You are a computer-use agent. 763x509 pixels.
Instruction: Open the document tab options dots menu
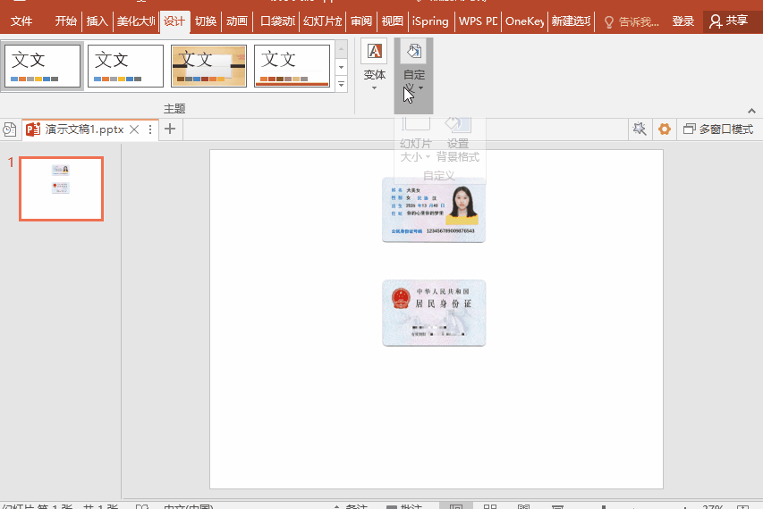pyautogui.click(x=150, y=129)
